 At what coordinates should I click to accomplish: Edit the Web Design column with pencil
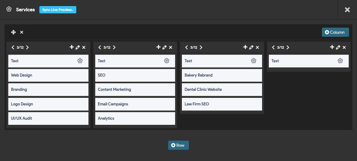click(x=78, y=47)
